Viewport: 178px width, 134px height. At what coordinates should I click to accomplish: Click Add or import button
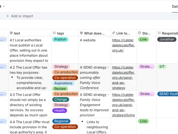[20, 16]
